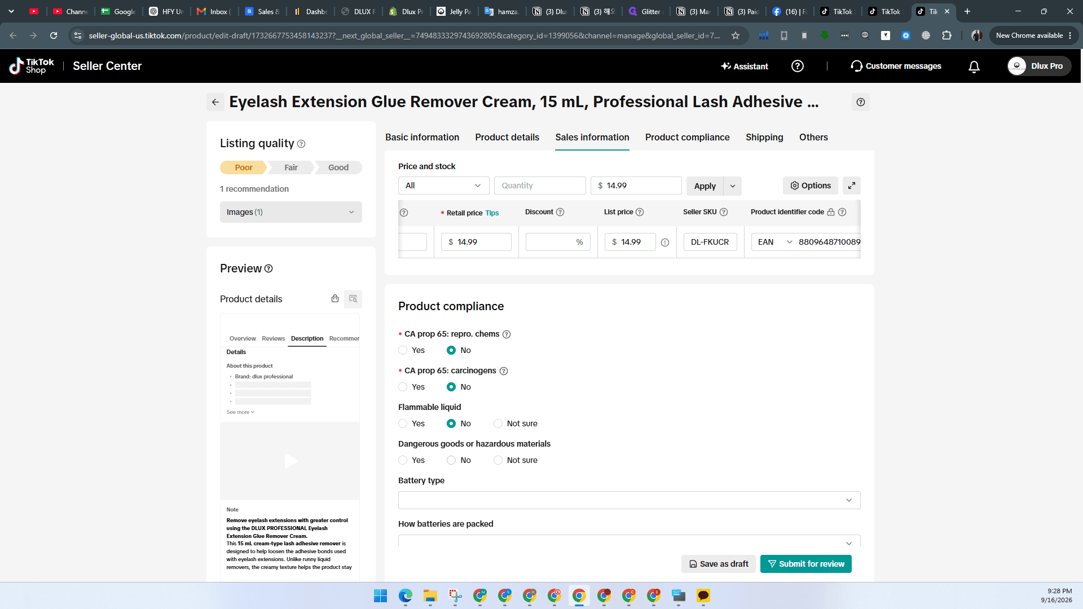1083x609 pixels.
Task: Expand the price table fullscreen icon
Action: point(852,186)
